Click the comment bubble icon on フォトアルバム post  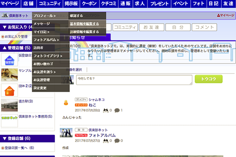[x=117, y=141]
